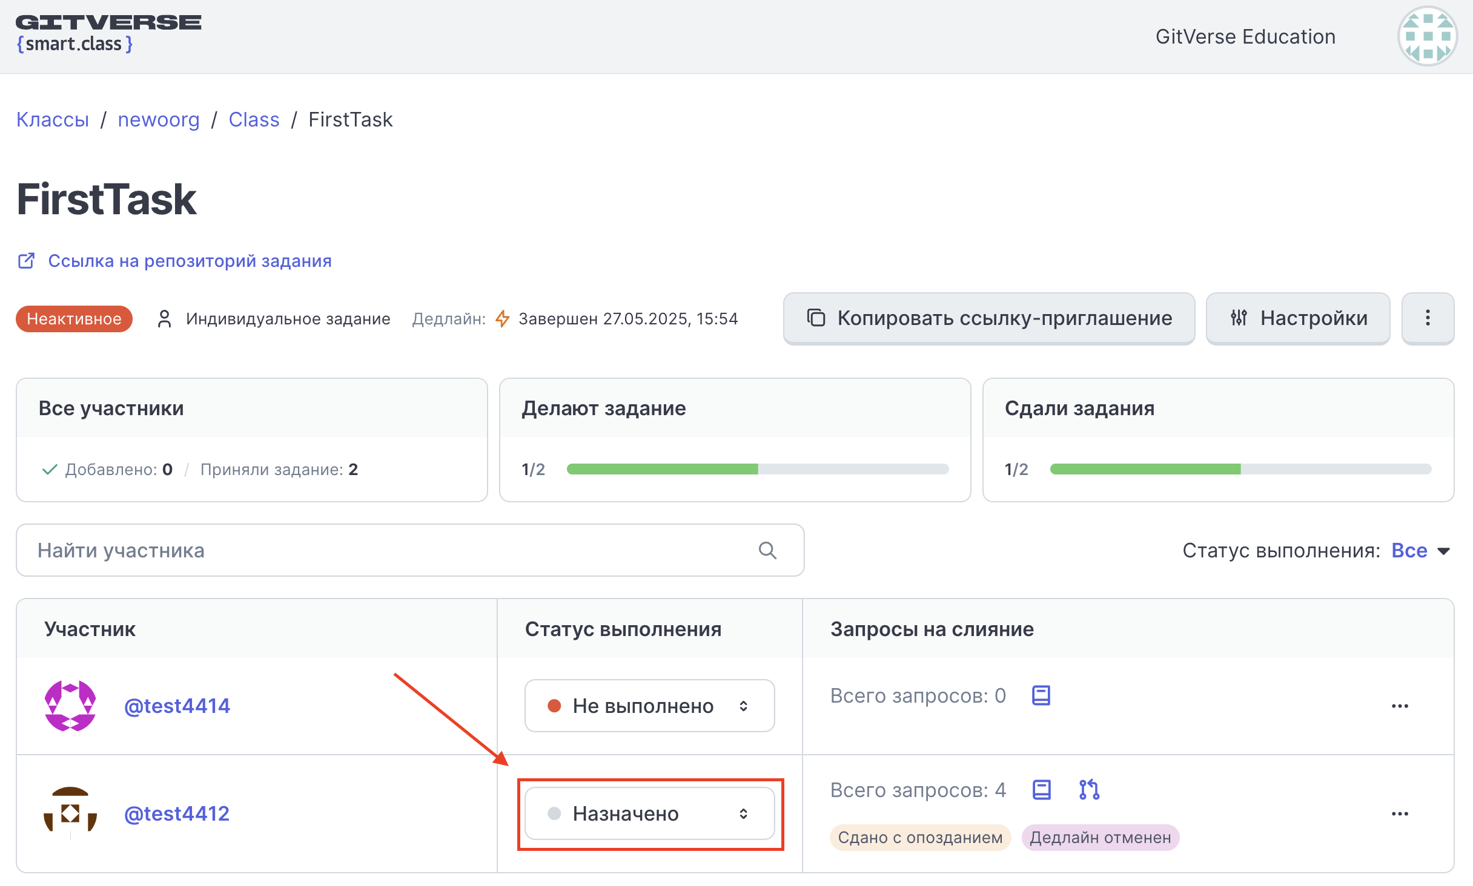
Task: Click Индивидуальное задание label
Action: [288, 319]
